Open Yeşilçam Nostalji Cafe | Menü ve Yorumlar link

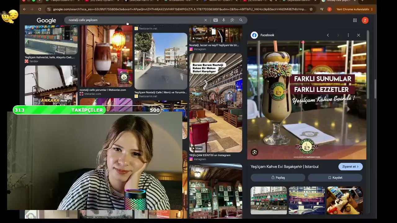pyautogui.click(x=161, y=92)
